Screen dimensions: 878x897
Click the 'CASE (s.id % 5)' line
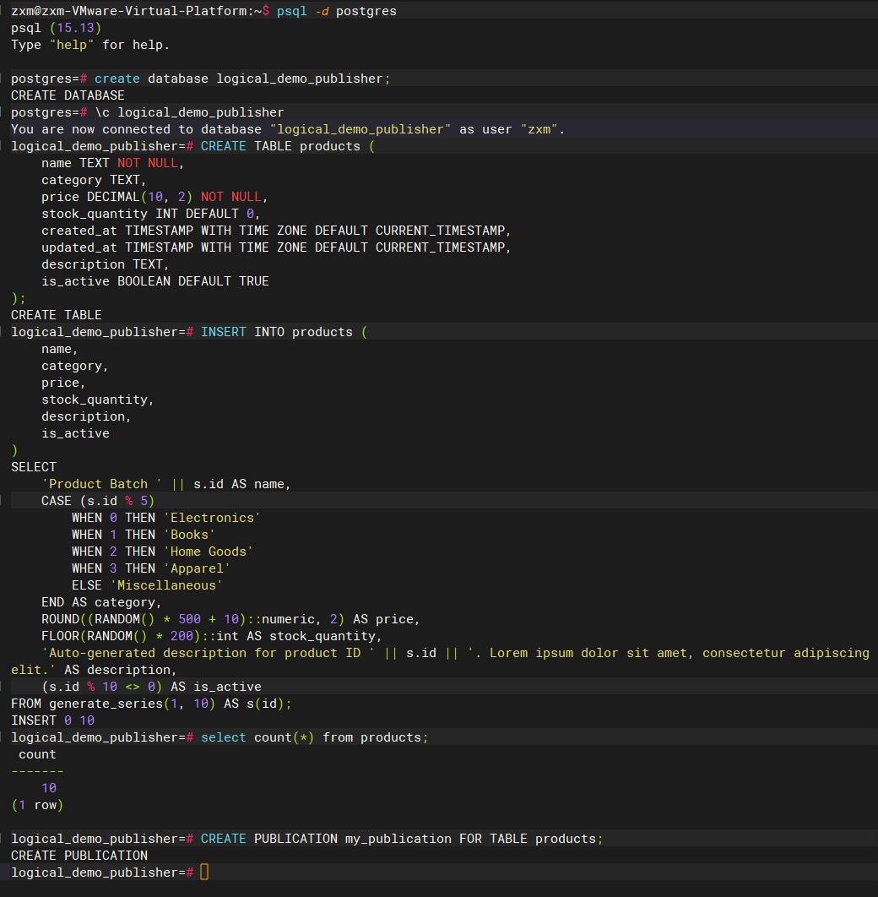98,501
